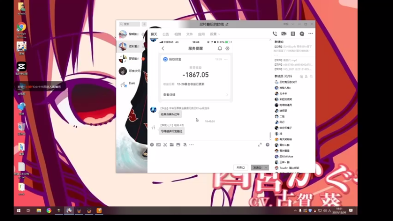The height and width of the screenshot is (221, 393).
Task: Switch to the 聊天 tab
Action: coord(154,34)
